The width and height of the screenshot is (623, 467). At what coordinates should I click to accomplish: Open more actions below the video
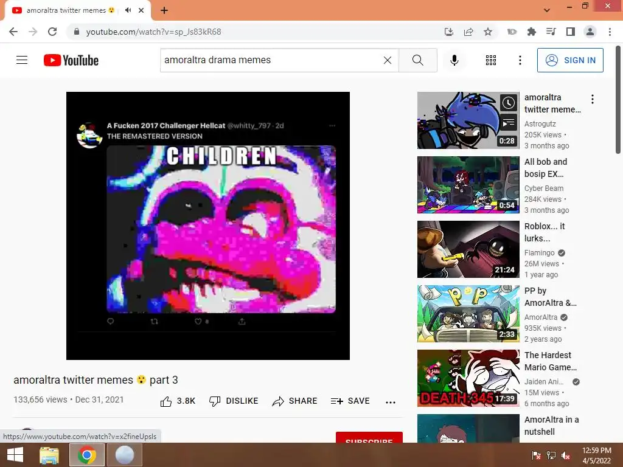pyautogui.click(x=391, y=402)
